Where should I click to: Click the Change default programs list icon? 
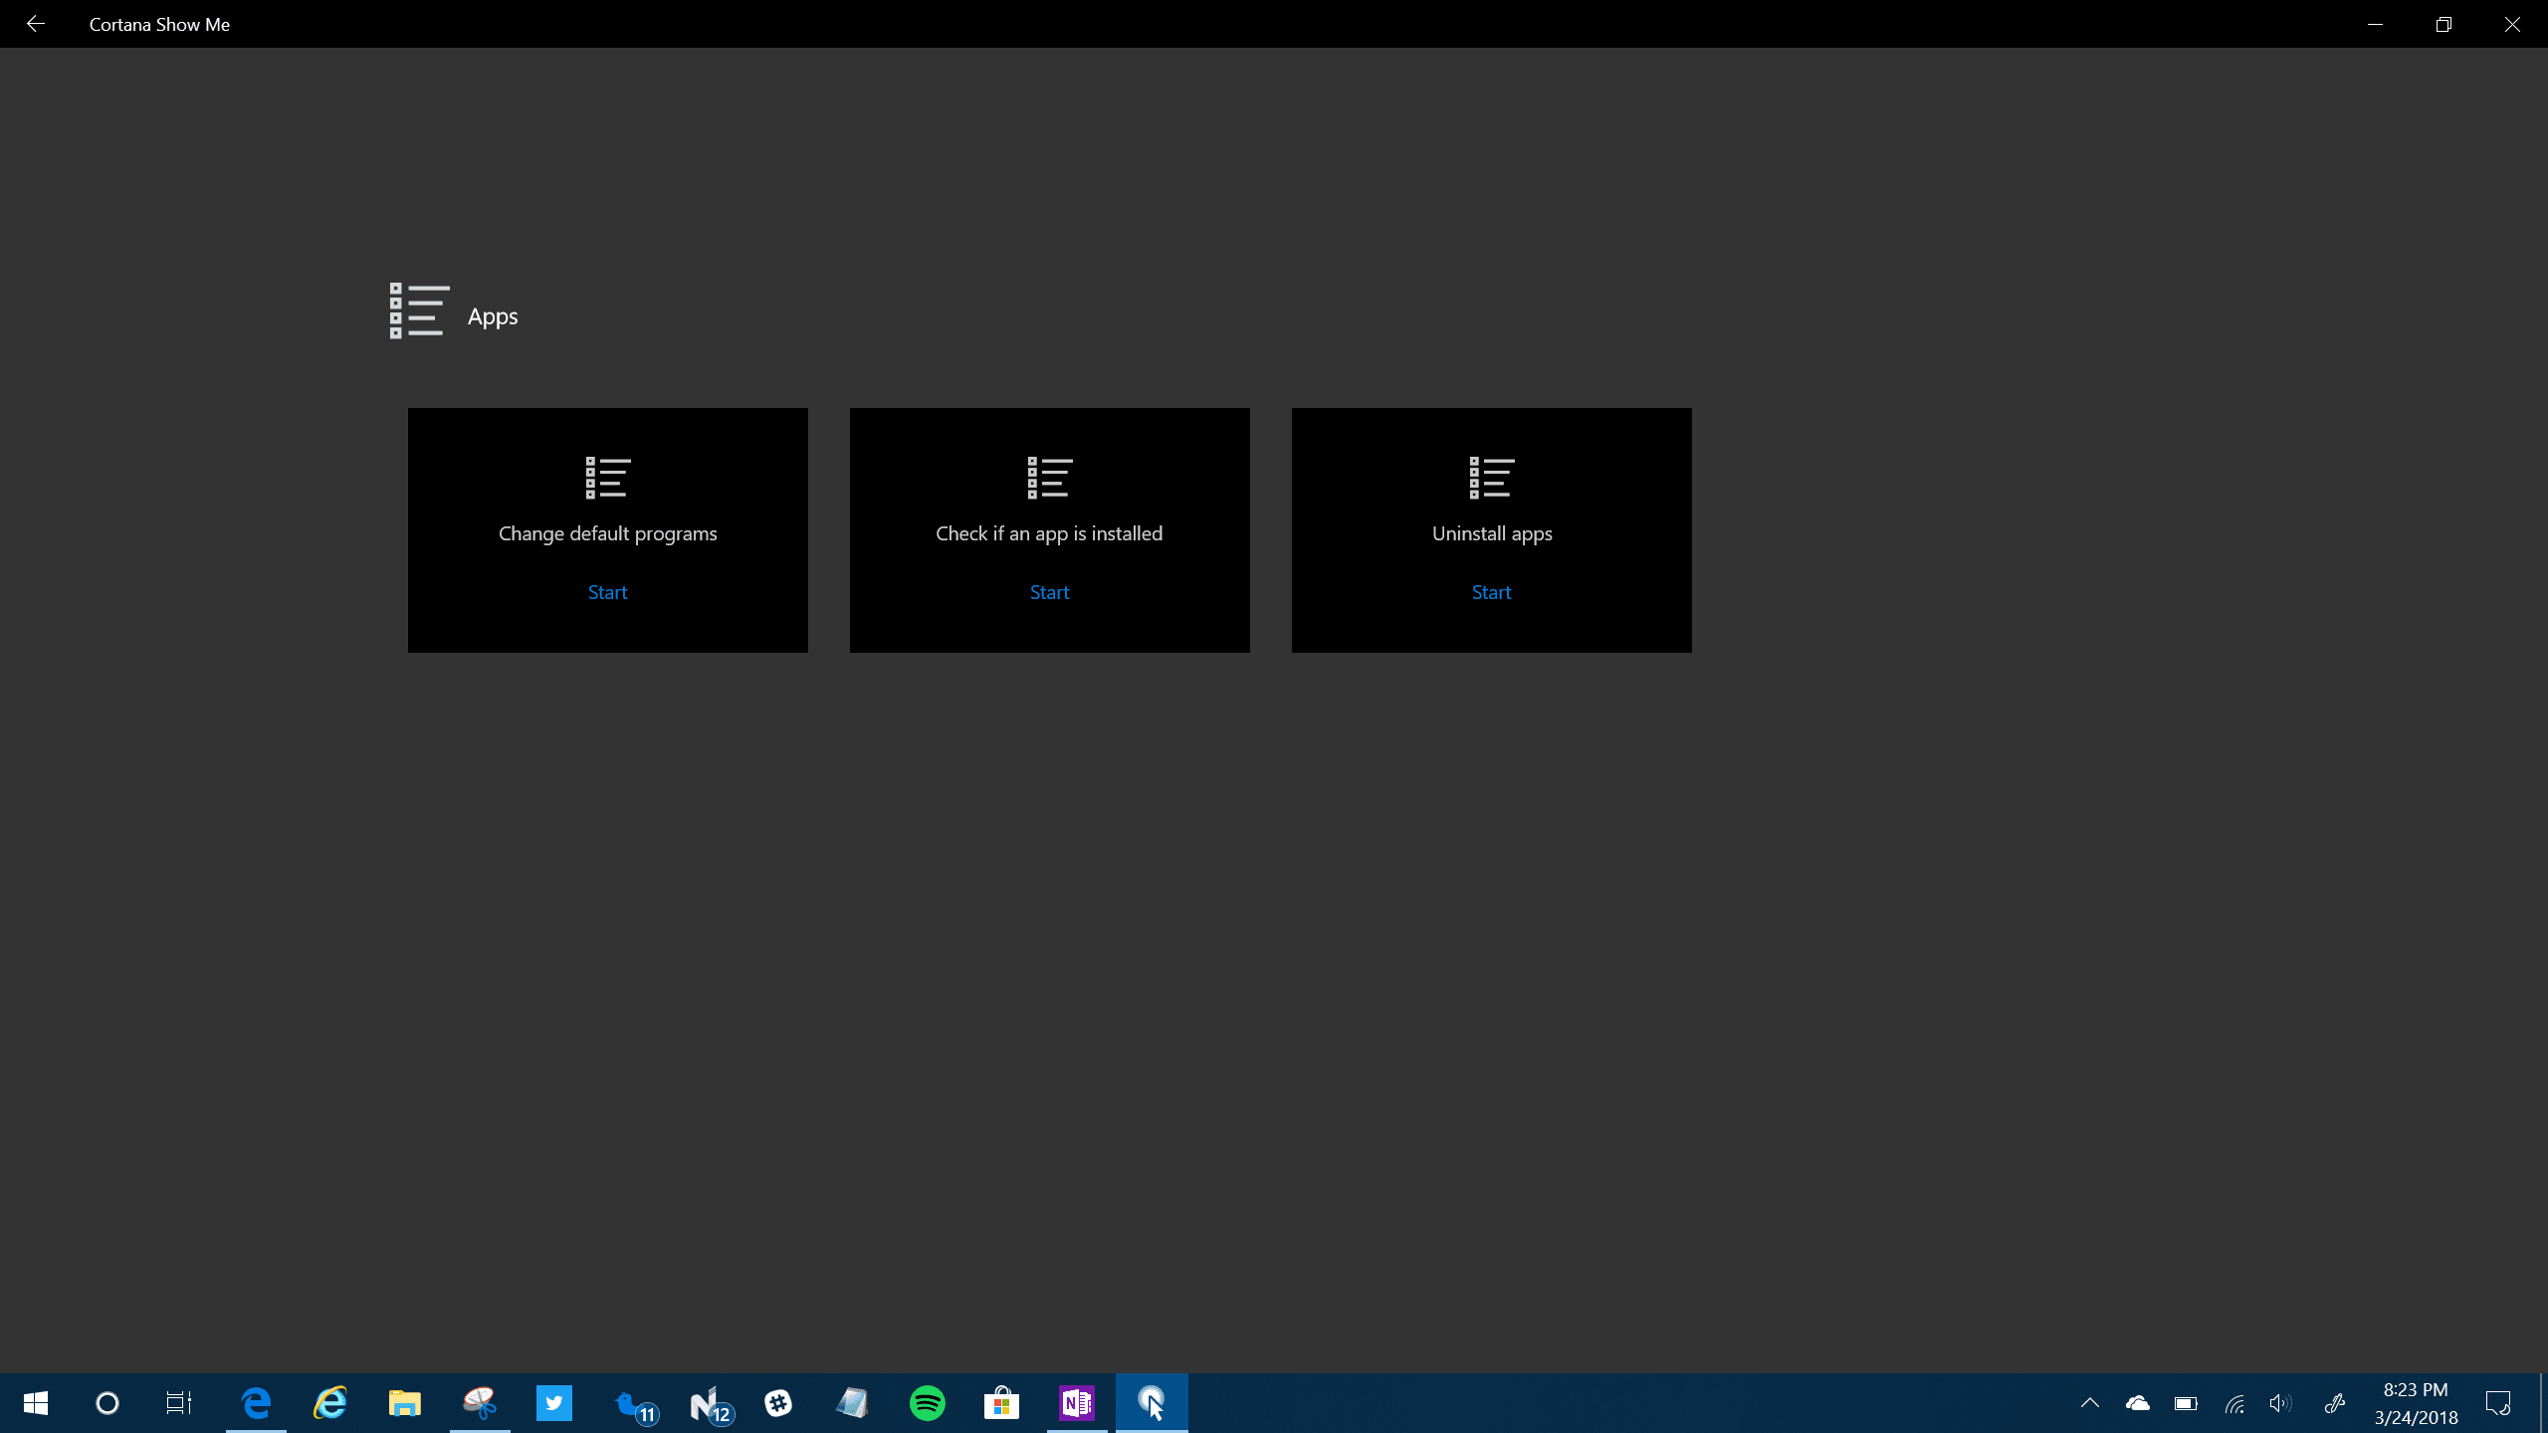[x=607, y=478]
